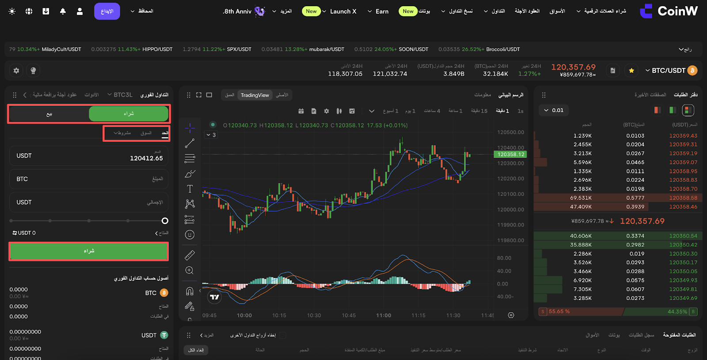This screenshot has width=707, height=360.
Task: Select the trend line drawing tool
Action: click(190, 143)
